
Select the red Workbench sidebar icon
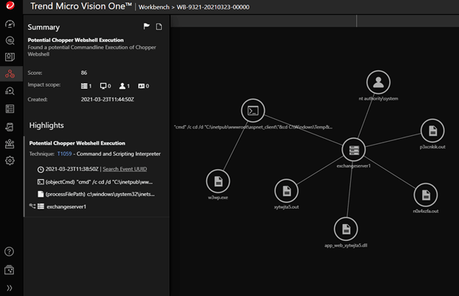point(10,73)
